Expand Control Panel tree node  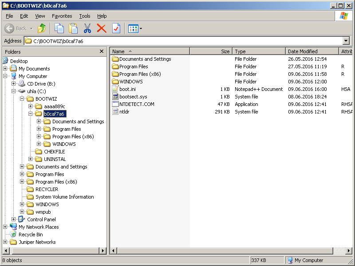click(x=14, y=219)
